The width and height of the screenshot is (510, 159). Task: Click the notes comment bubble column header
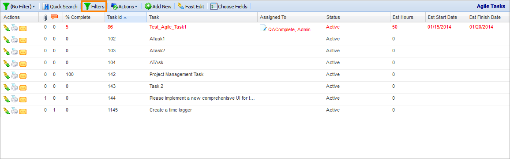click(x=54, y=17)
